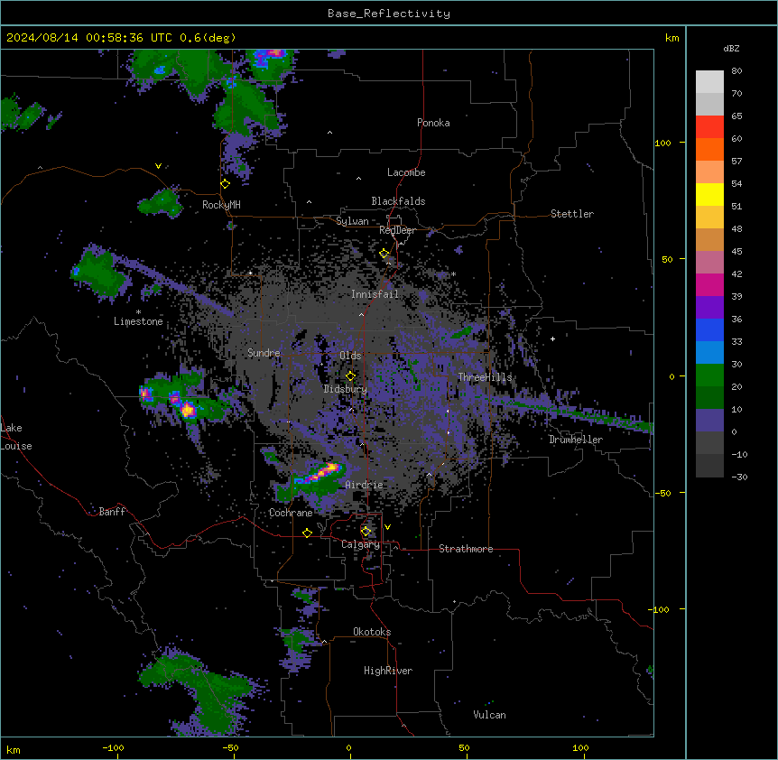This screenshot has width=778, height=760.
Task: Select the slate purple 10 dBZ legend swatch
Action: [x=709, y=421]
